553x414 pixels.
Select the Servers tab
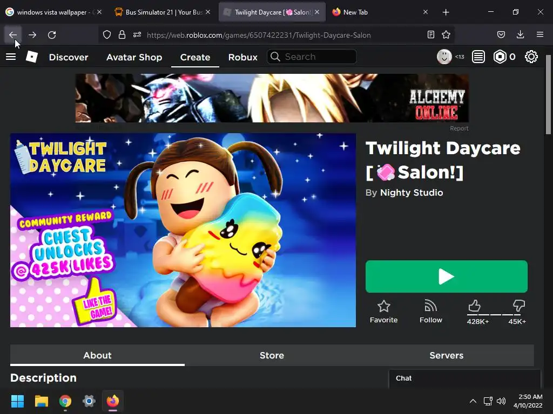tap(447, 355)
